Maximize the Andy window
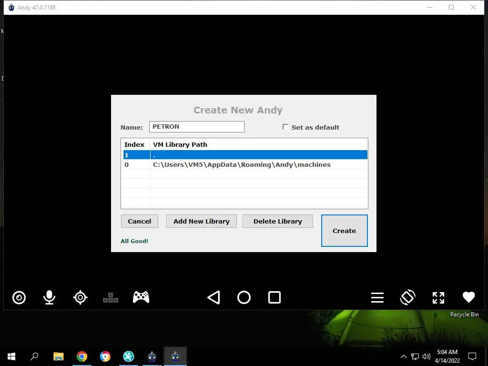The image size is (488, 366). 451,8
